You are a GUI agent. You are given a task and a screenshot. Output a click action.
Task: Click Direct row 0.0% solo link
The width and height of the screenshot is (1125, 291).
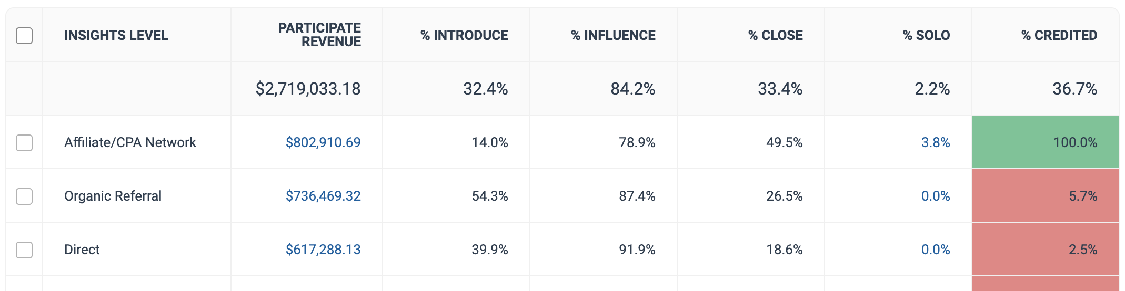click(x=935, y=250)
